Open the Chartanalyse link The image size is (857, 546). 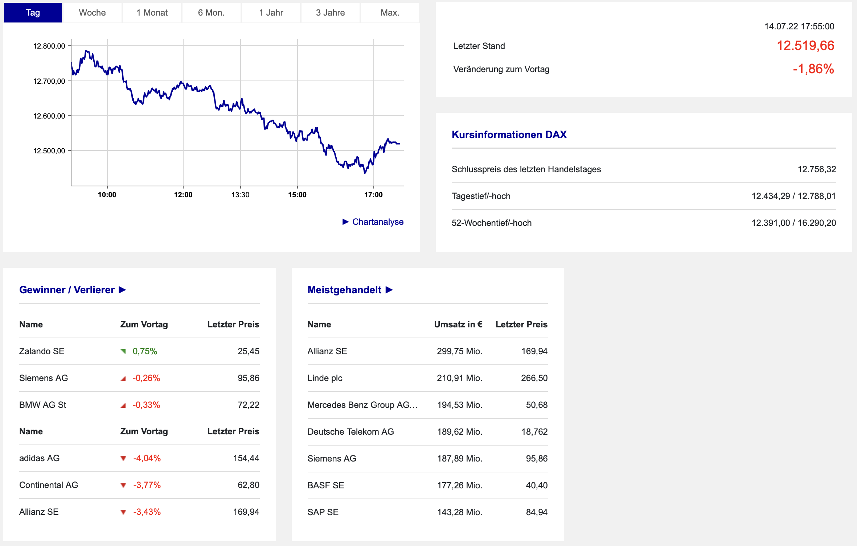pyautogui.click(x=378, y=222)
